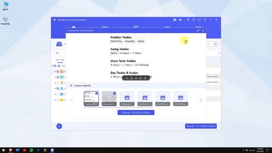Open the settings gear in AnyRecover title bar

pos(188,20)
